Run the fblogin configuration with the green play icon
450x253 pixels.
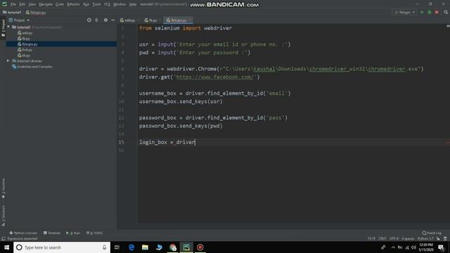pos(422,13)
